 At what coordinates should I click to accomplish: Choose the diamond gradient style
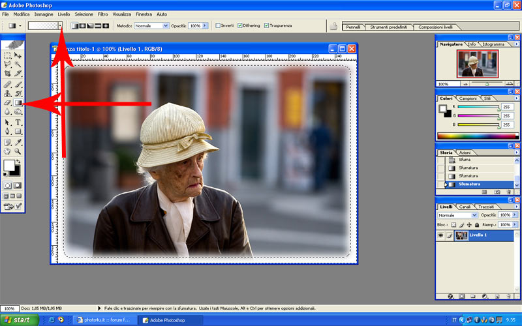(106, 25)
